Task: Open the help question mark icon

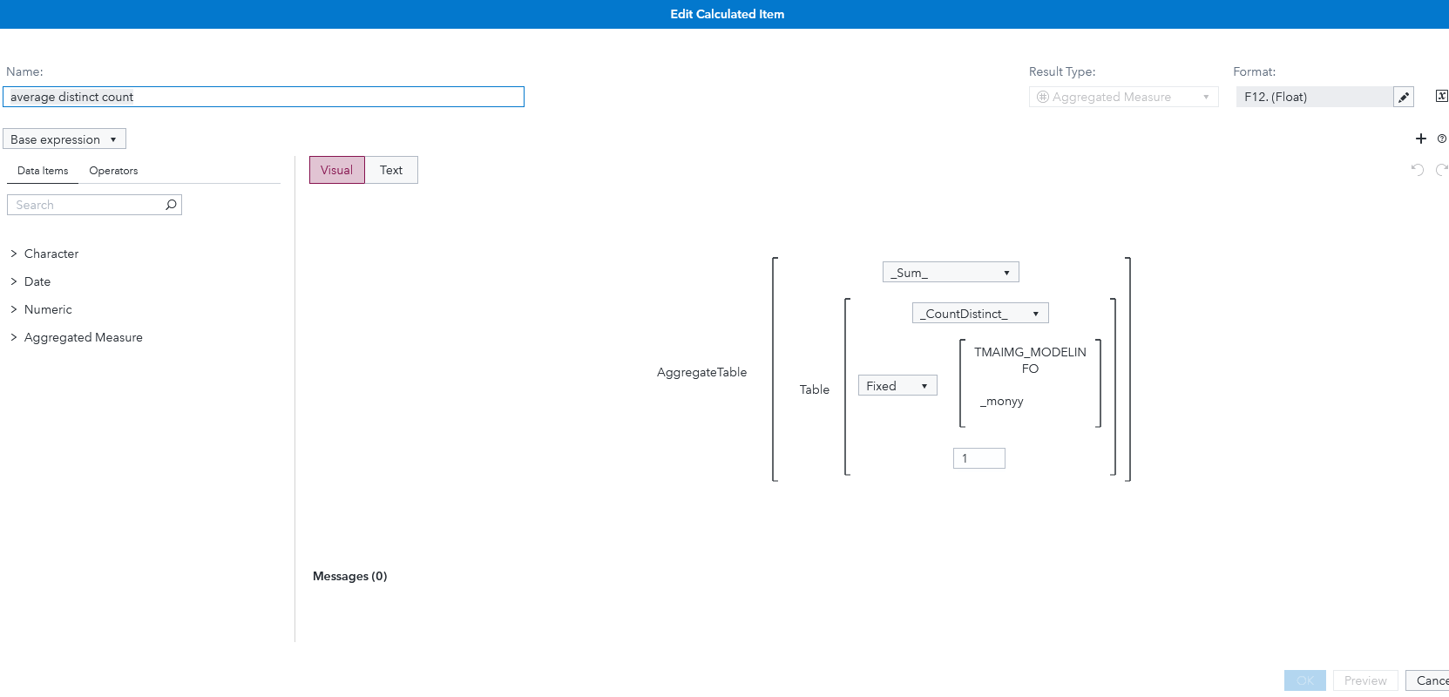Action: click(1442, 139)
